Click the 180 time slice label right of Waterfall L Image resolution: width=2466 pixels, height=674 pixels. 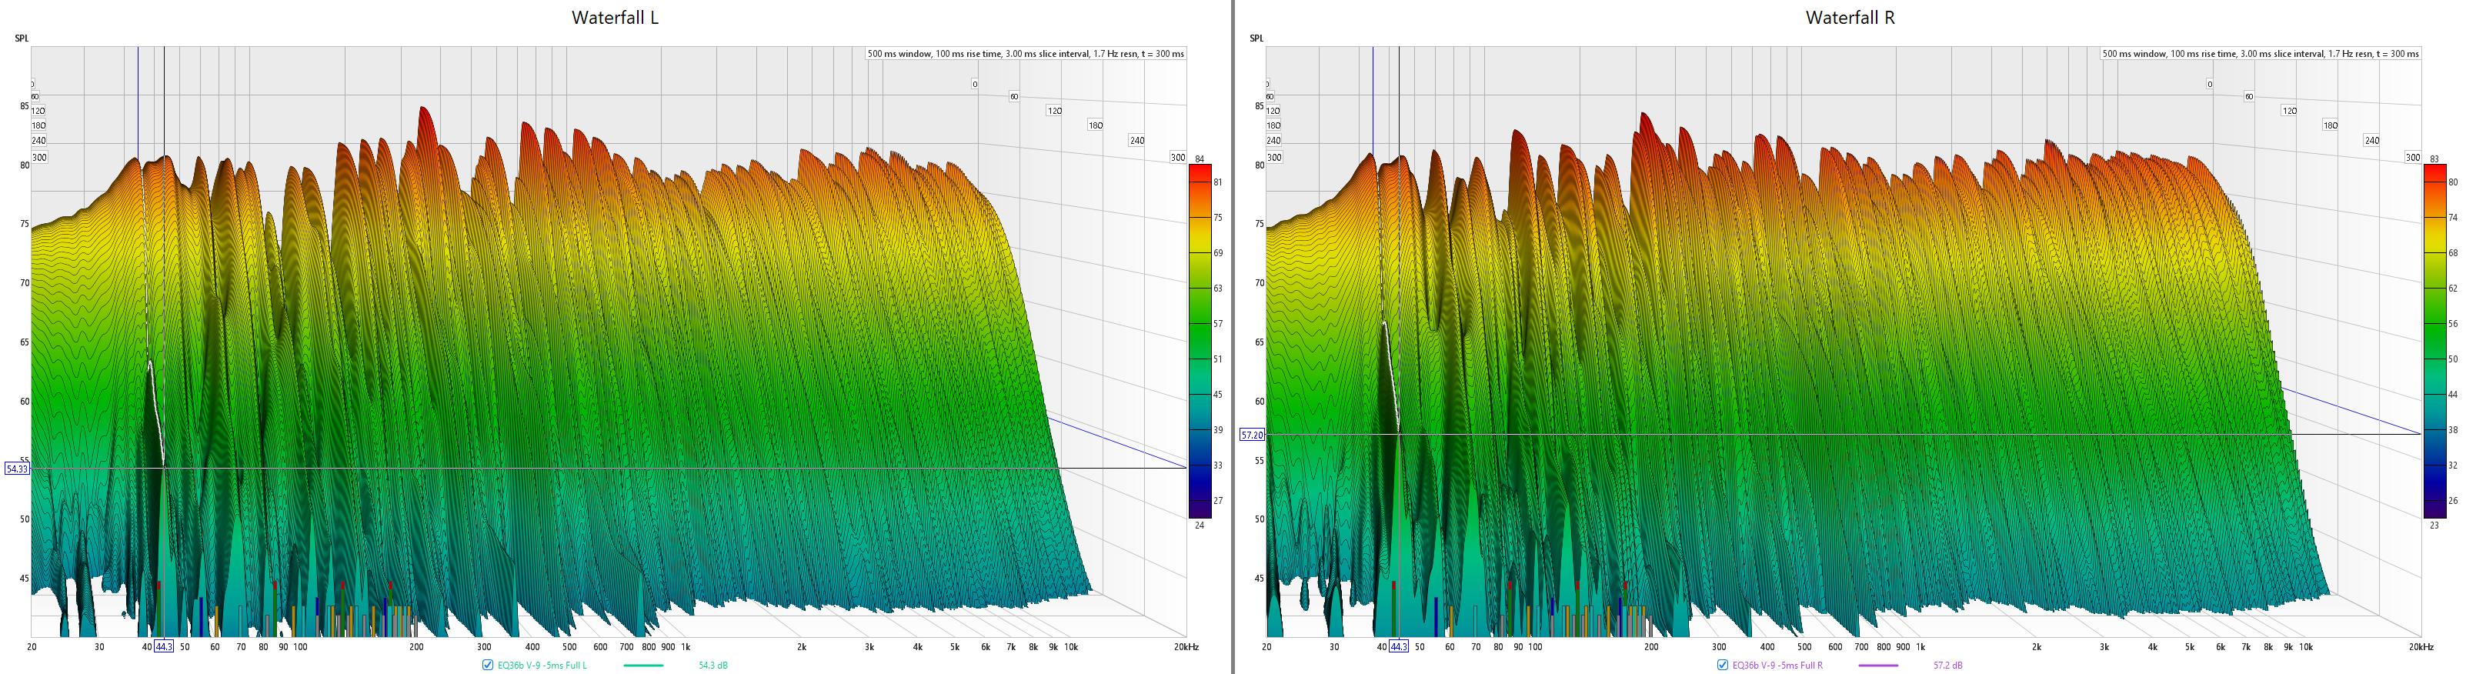point(1095,125)
